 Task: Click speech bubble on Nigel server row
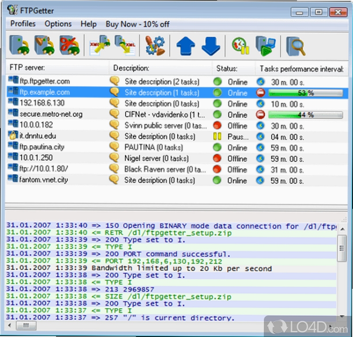[115, 158]
